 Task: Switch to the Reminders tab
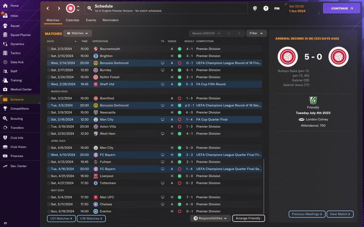pos(111,20)
